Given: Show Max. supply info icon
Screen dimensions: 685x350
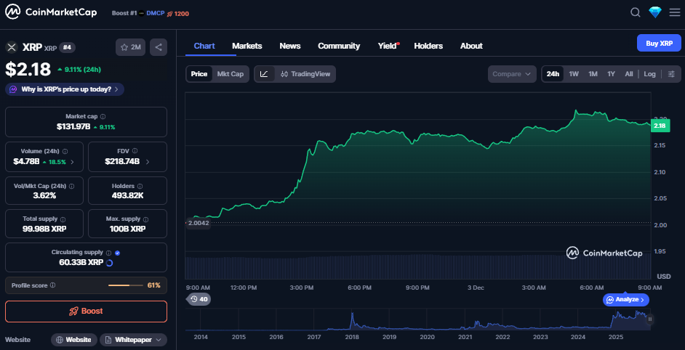Looking at the screenshot, I should pyautogui.click(x=146, y=219).
